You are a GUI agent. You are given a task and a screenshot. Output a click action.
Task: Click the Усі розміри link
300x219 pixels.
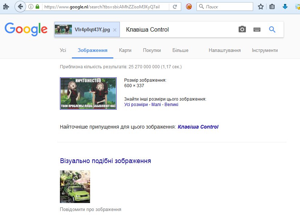coord(136,105)
